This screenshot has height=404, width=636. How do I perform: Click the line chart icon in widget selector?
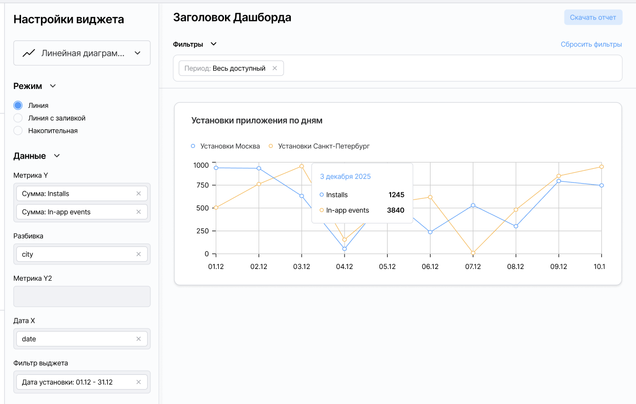tap(29, 53)
